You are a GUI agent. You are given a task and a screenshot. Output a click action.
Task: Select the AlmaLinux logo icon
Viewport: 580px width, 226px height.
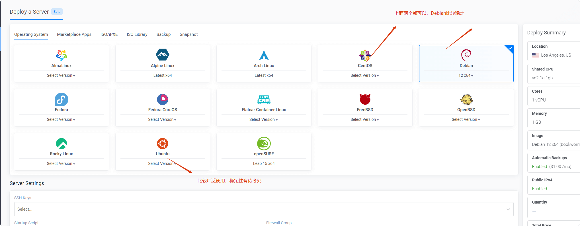62,55
